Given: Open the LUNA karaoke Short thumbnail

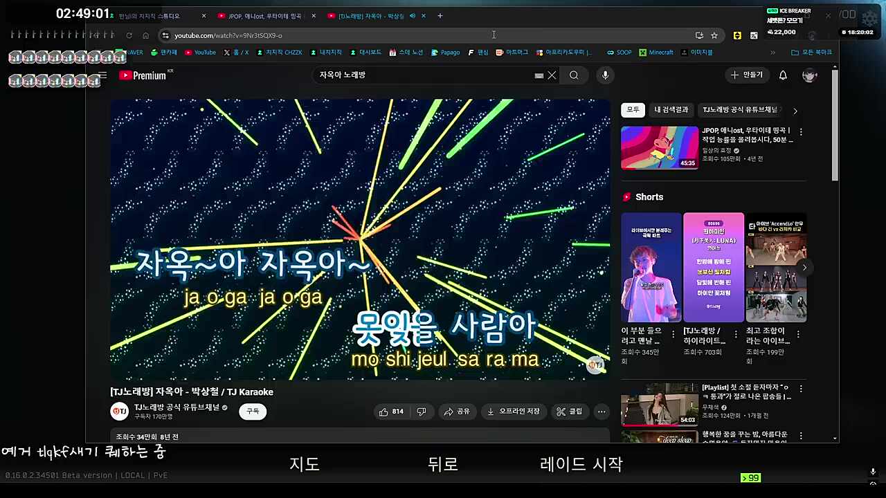Looking at the screenshot, I should (714, 267).
